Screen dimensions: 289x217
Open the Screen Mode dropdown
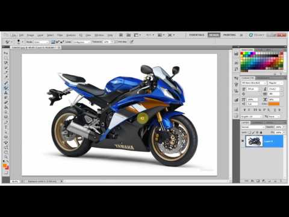(x=171, y=35)
